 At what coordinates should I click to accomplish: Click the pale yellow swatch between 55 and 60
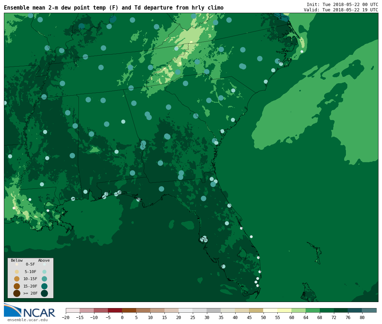click(284, 310)
